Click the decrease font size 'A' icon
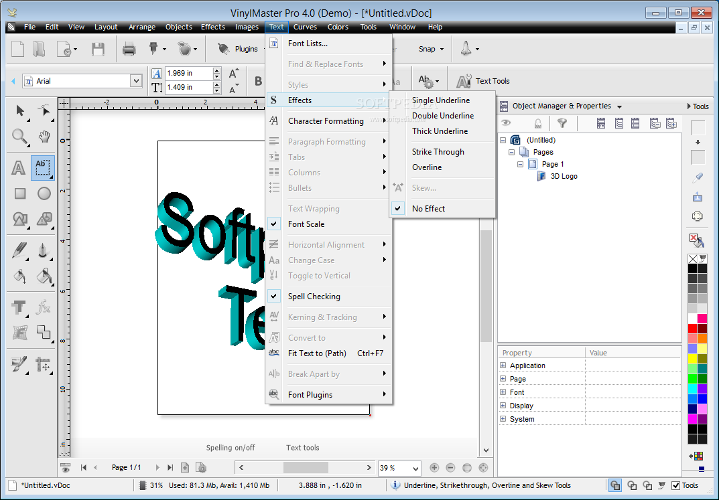 (234, 88)
